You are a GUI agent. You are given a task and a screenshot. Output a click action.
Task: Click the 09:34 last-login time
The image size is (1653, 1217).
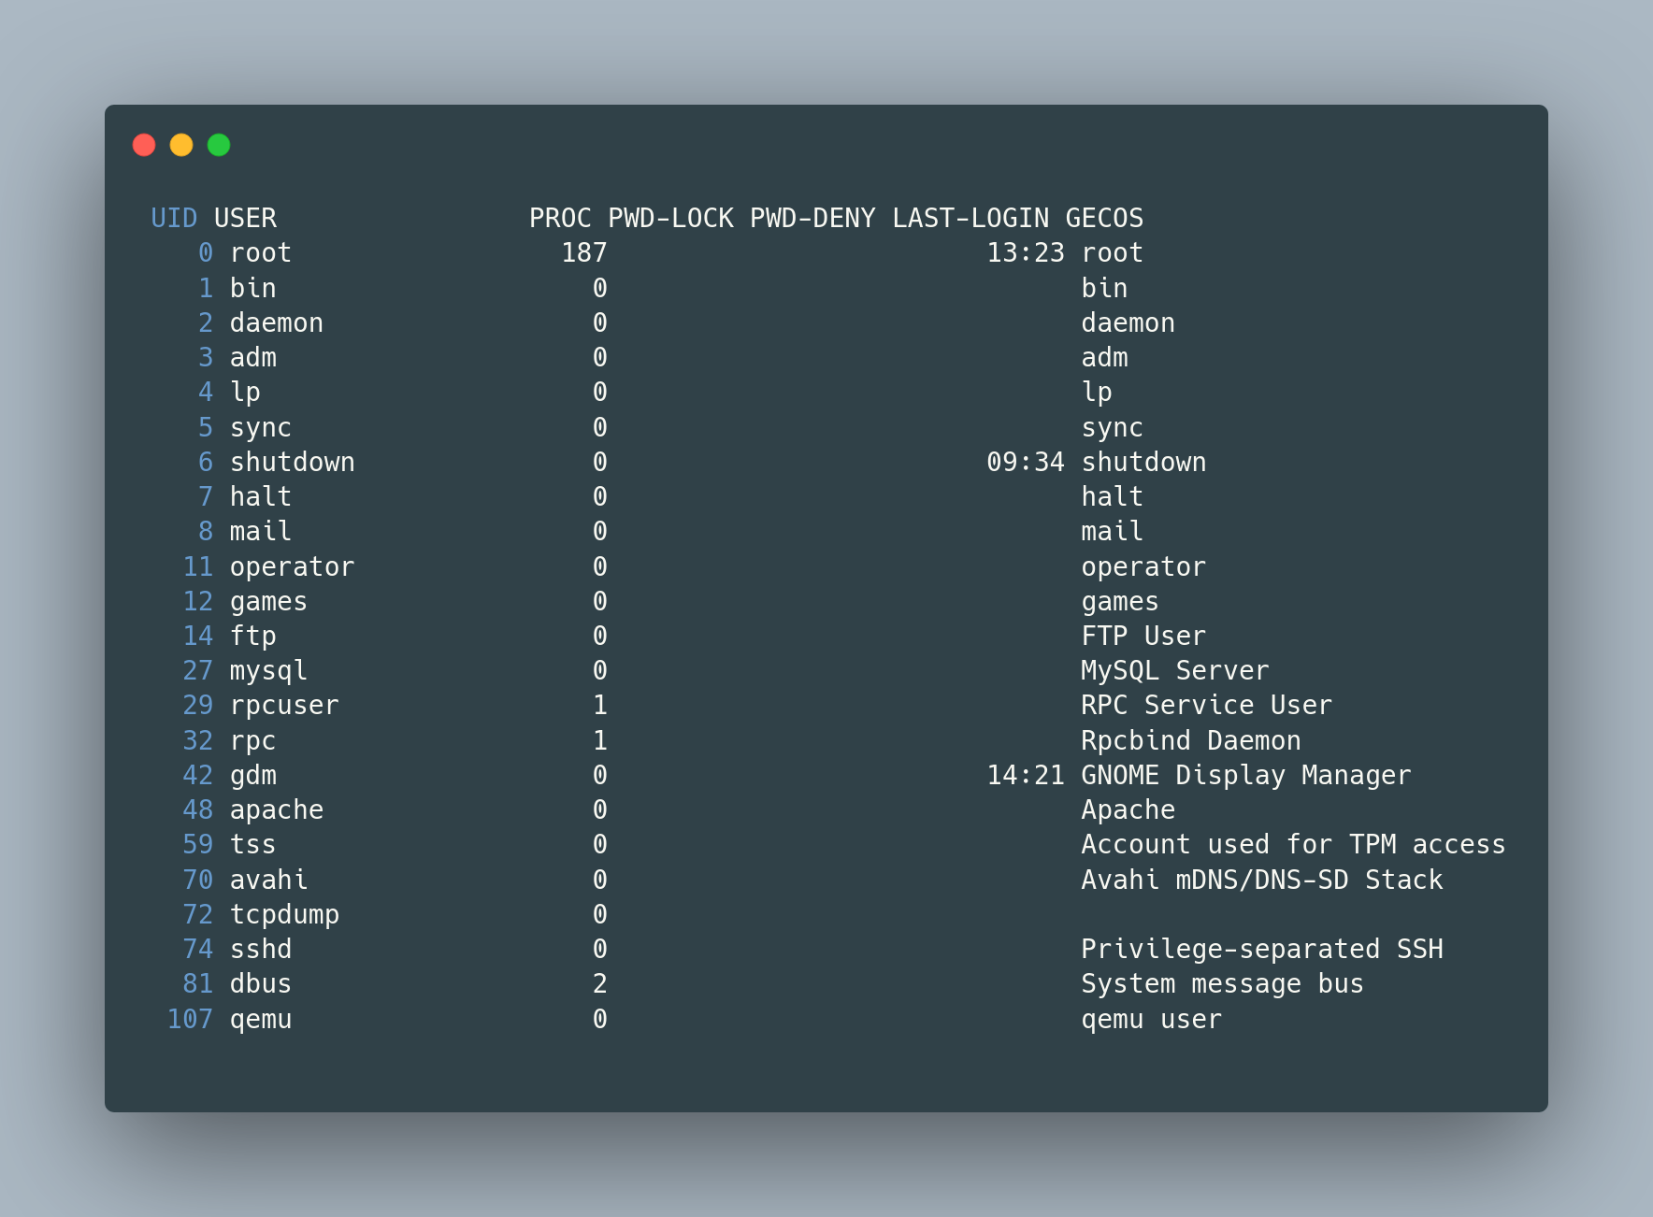(x=1026, y=463)
